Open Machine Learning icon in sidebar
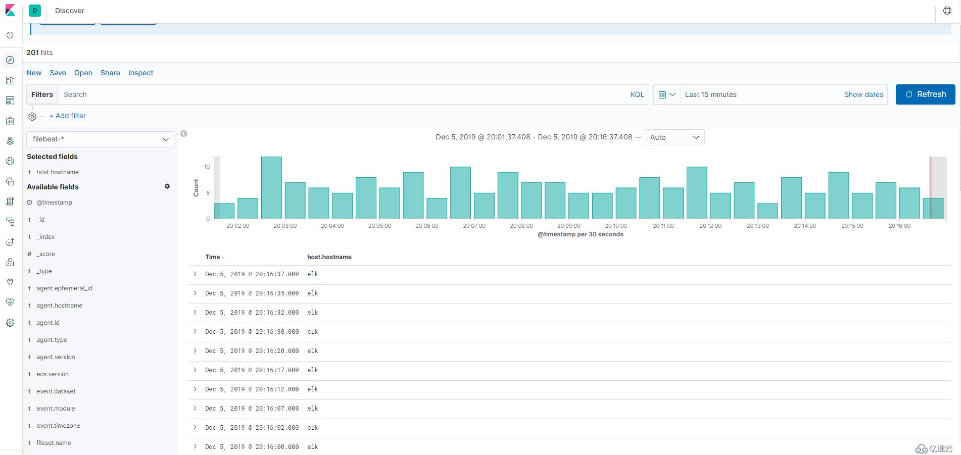Viewport: 961px width, 455px height. pos(10,161)
